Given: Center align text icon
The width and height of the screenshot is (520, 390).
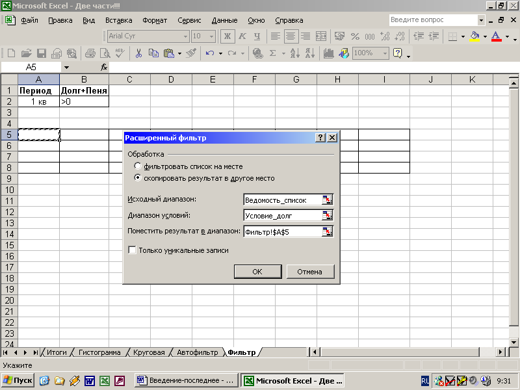Looking at the screenshot, I should [290, 36].
